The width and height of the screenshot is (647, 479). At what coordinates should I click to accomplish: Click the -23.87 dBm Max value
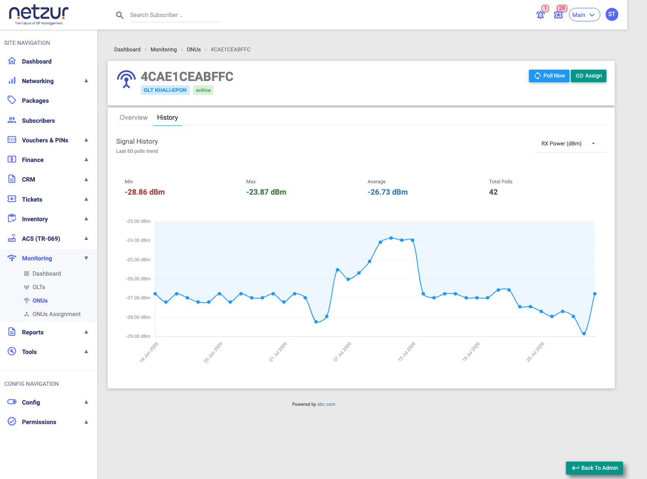266,192
